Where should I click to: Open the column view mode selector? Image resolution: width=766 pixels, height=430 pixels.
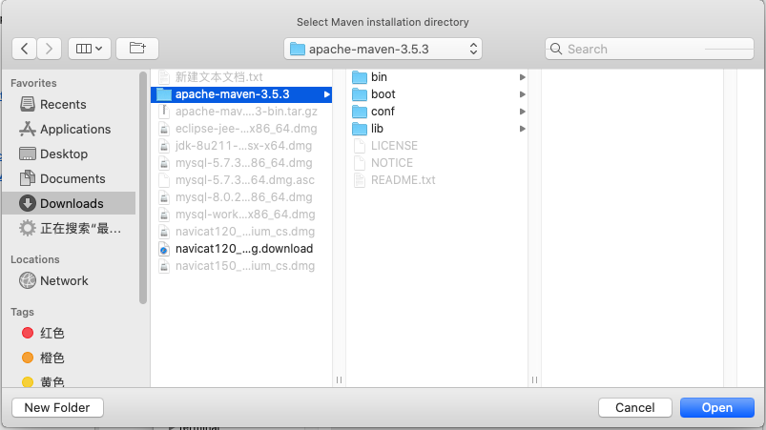coord(90,49)
